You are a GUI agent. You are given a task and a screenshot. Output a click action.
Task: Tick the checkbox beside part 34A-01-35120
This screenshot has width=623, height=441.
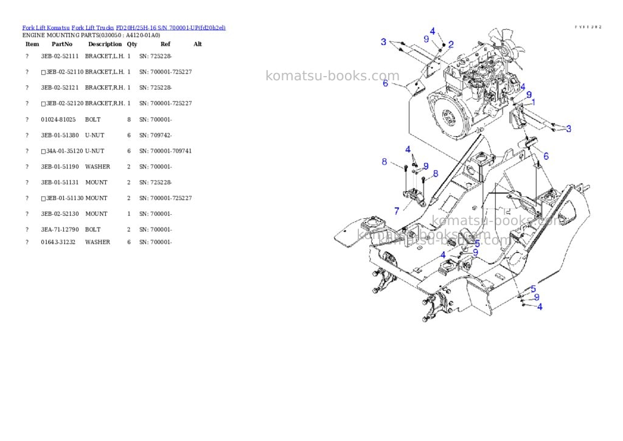pyautogui.click(x=43, y=151)
